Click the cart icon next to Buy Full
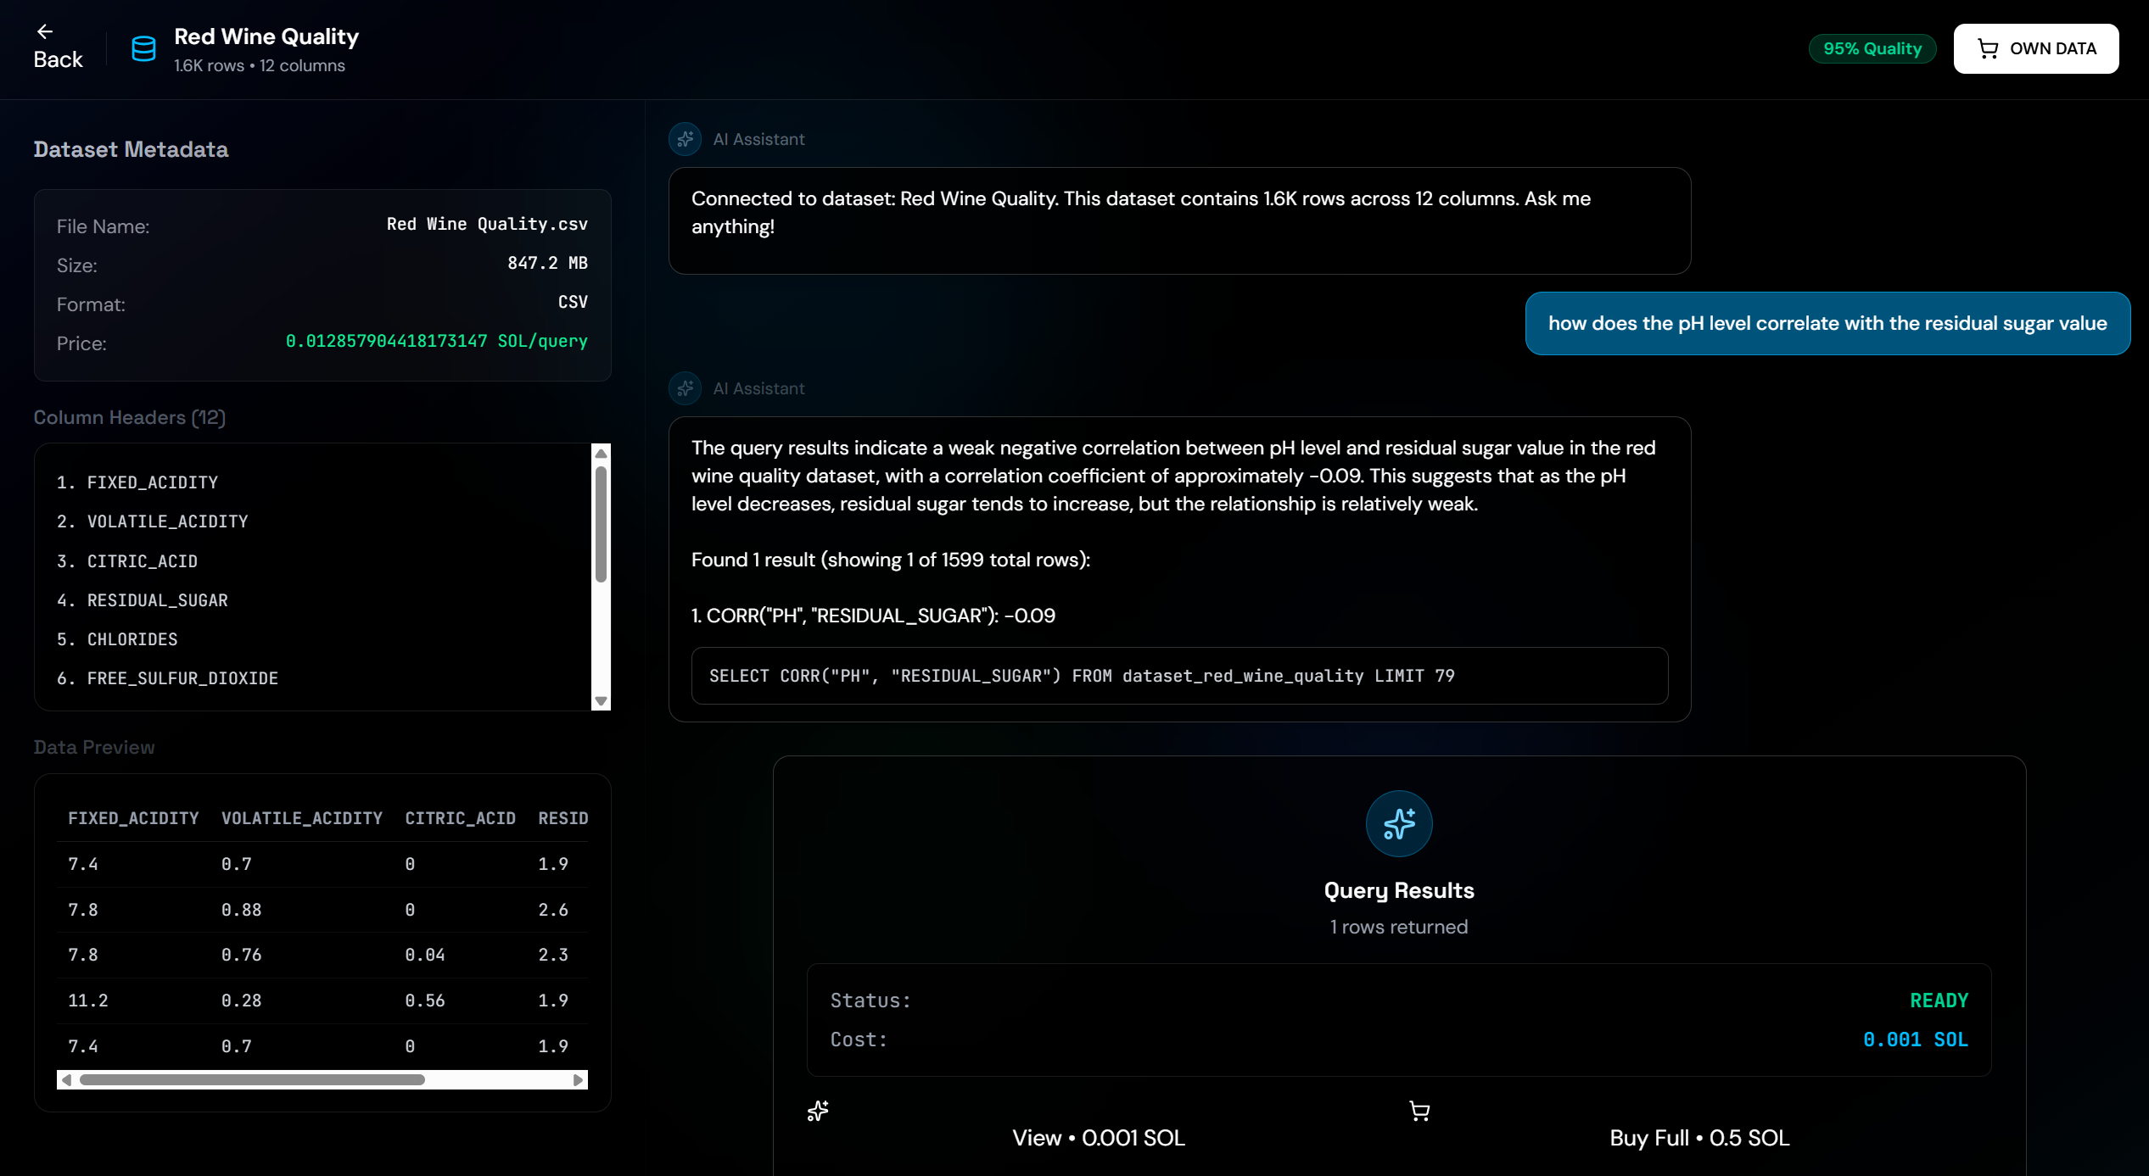The height and width of the screenshot is (1176, 2149). point(1419,1111)
